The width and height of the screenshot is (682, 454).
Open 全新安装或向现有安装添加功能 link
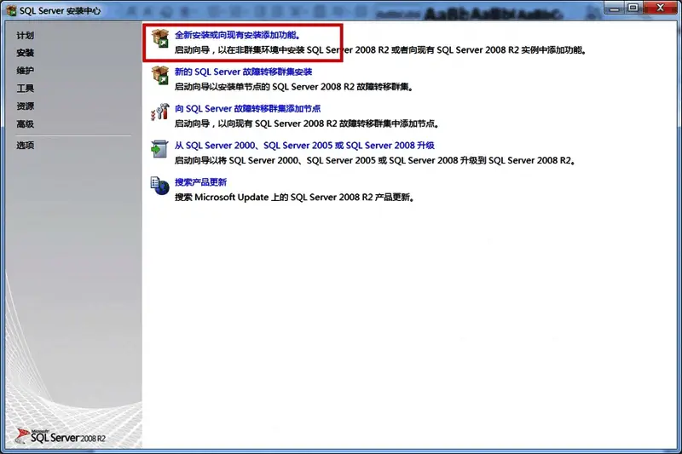[x=237, y=37]
